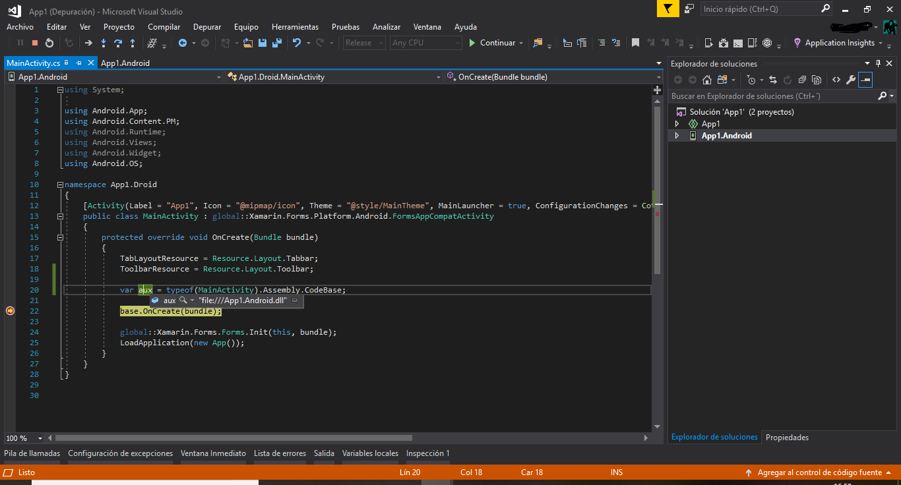This screenshot has height=485, width=901.
Task: Switch to the Propiedades tab
Action: pos(787,438)
